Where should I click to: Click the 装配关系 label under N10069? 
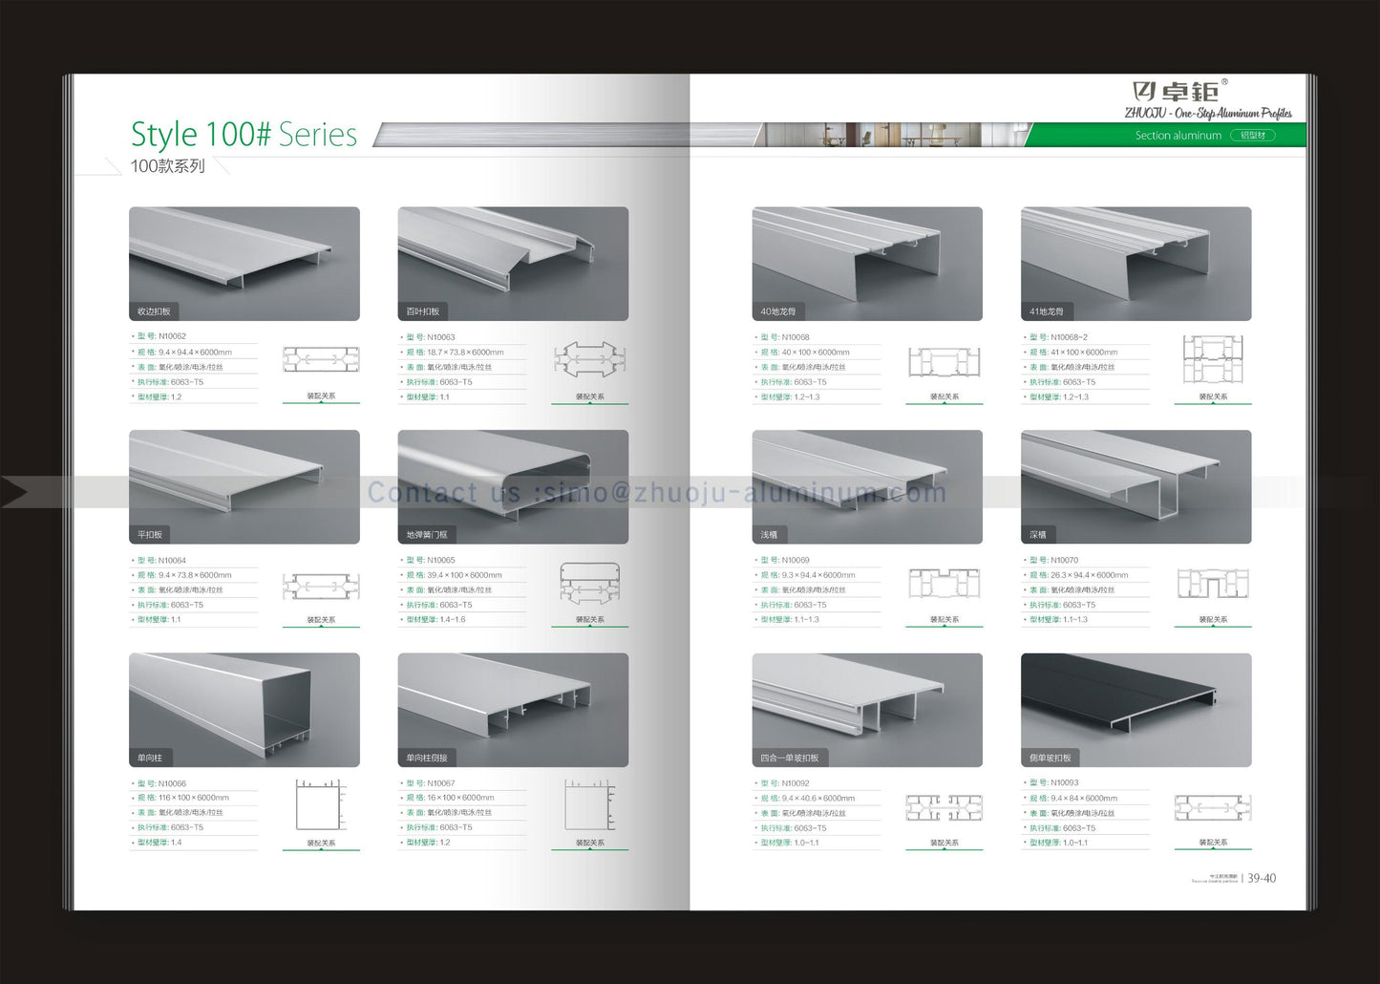pos(944,620)
